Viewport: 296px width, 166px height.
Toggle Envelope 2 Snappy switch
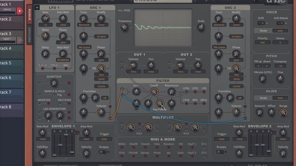(x=220, y=152)
